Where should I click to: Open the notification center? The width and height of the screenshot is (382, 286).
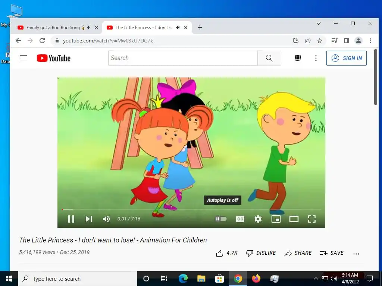coord(370,279)
